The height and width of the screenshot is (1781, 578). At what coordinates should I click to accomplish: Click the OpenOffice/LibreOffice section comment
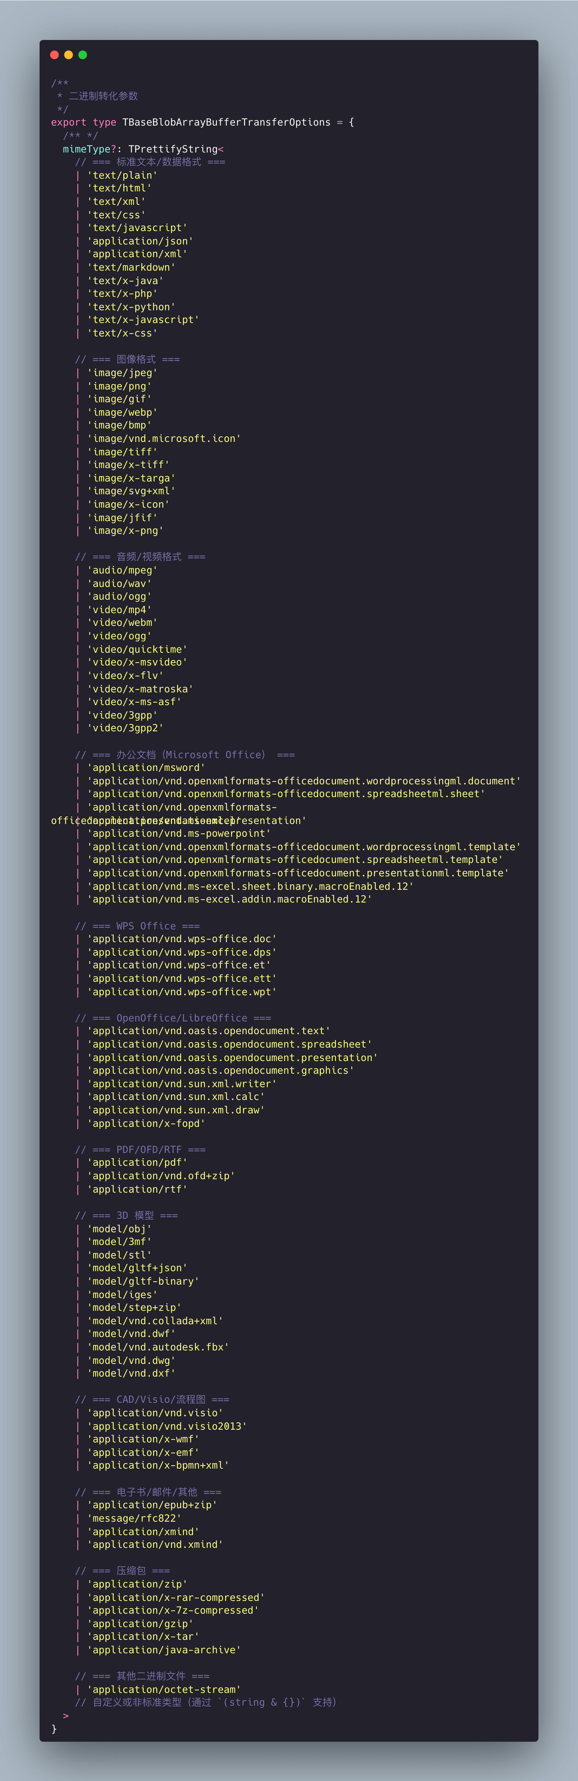[x=173, y=1018]
